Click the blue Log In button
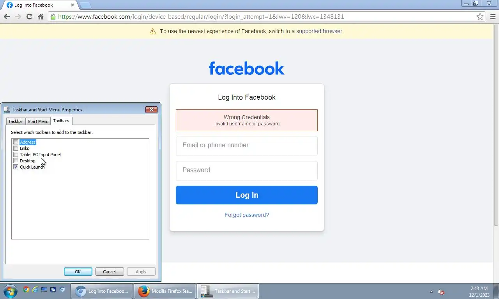The width and height of the screenshot is (499, 299). (247, 195)
